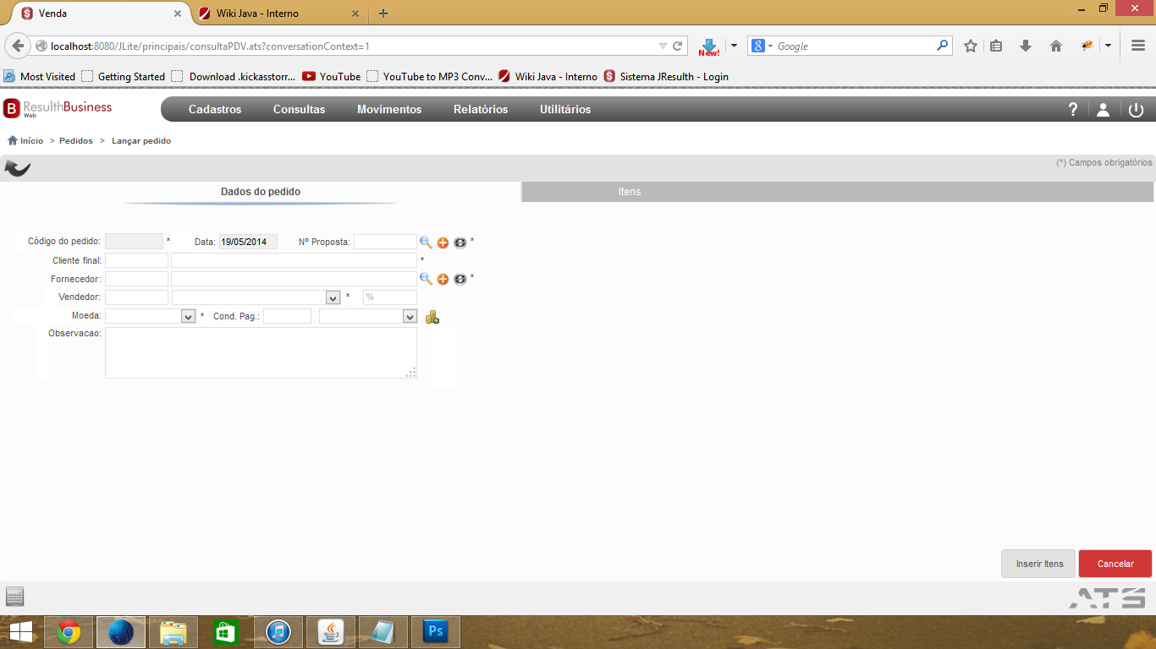This screenshot has height=649, width=1156.
Task: Click the red Cancelar button
Action: [1115, 564]
